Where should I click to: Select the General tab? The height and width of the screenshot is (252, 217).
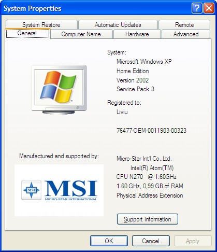[27, 33]
